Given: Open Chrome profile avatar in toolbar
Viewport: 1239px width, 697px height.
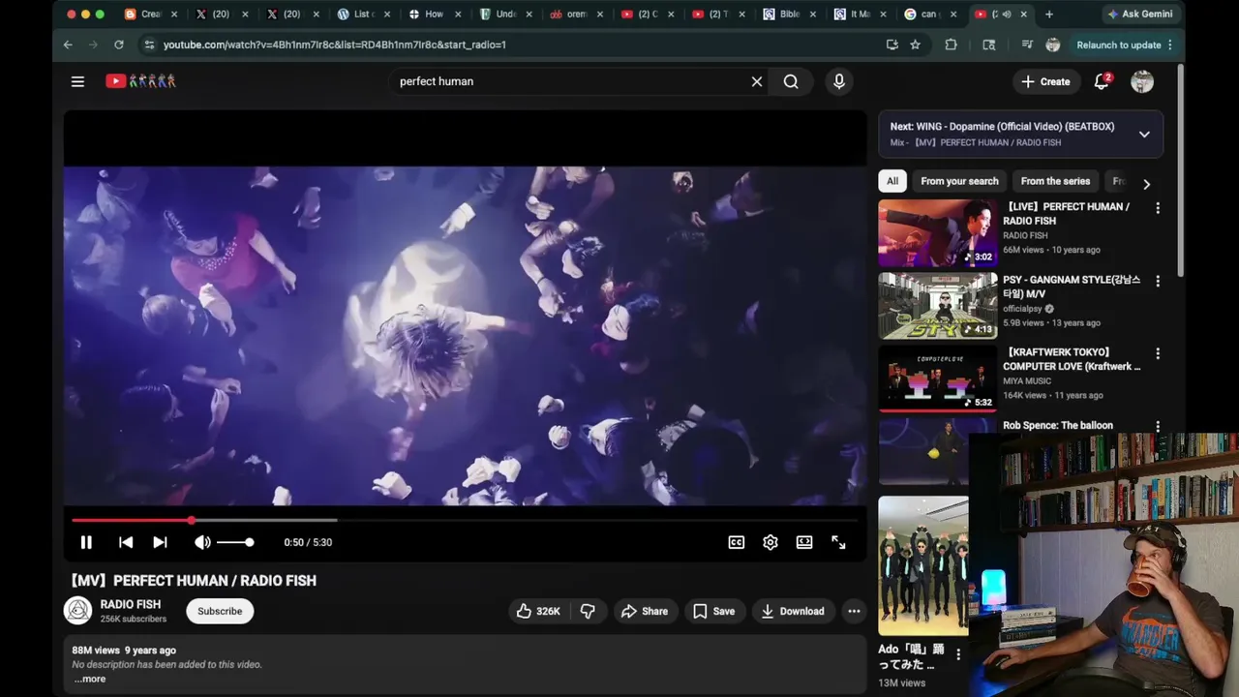Looking at the screenshot, I should pyautogui.click(x=1053, y=45).
